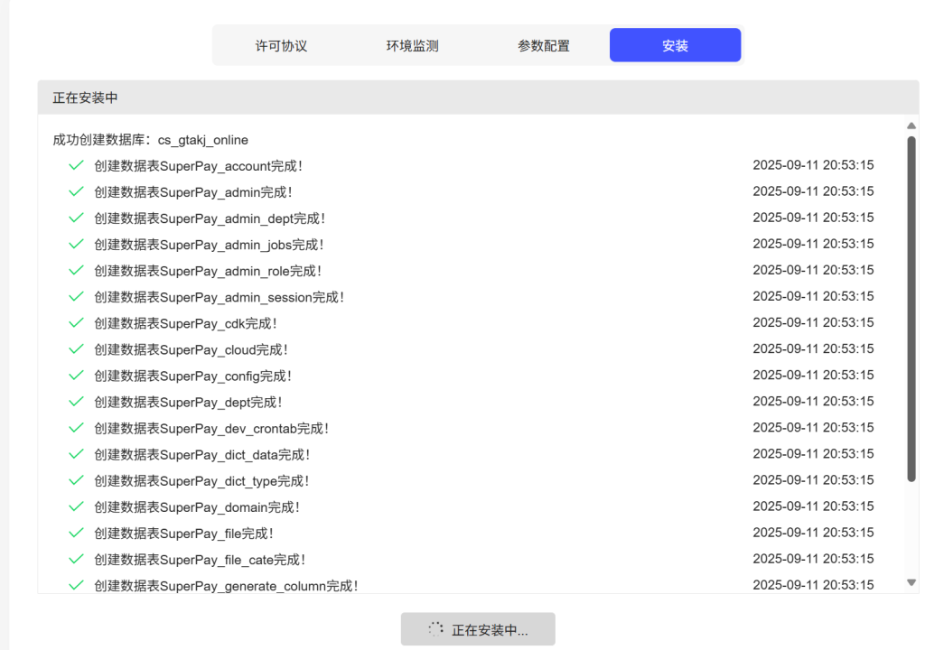Click the checkmark icon next to SuperPay_admin_dept

pyautogui.click(x=76, y=218)
